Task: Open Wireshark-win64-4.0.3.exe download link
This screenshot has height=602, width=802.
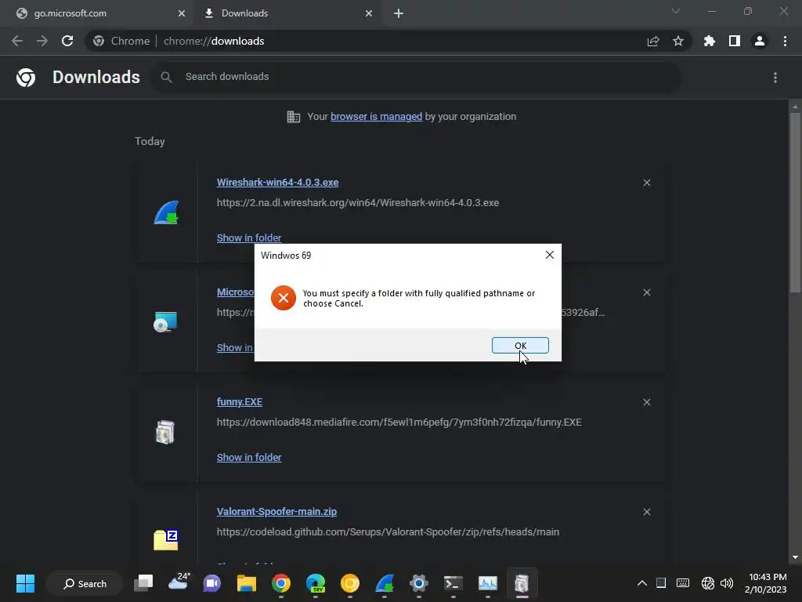Action: pyautogui.click(x=277, y=183)
